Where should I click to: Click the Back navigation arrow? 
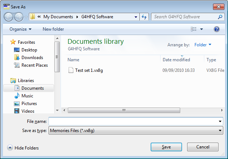(8, 17)
